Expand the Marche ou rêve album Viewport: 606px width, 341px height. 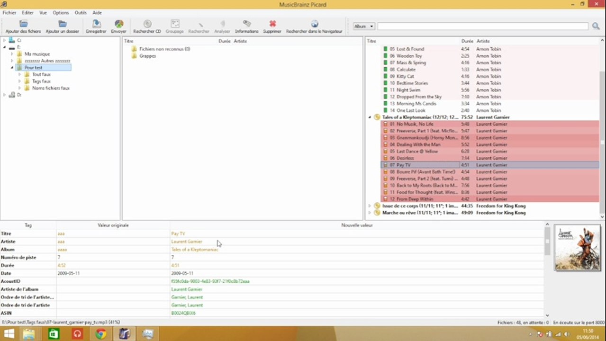coord(370,213)
